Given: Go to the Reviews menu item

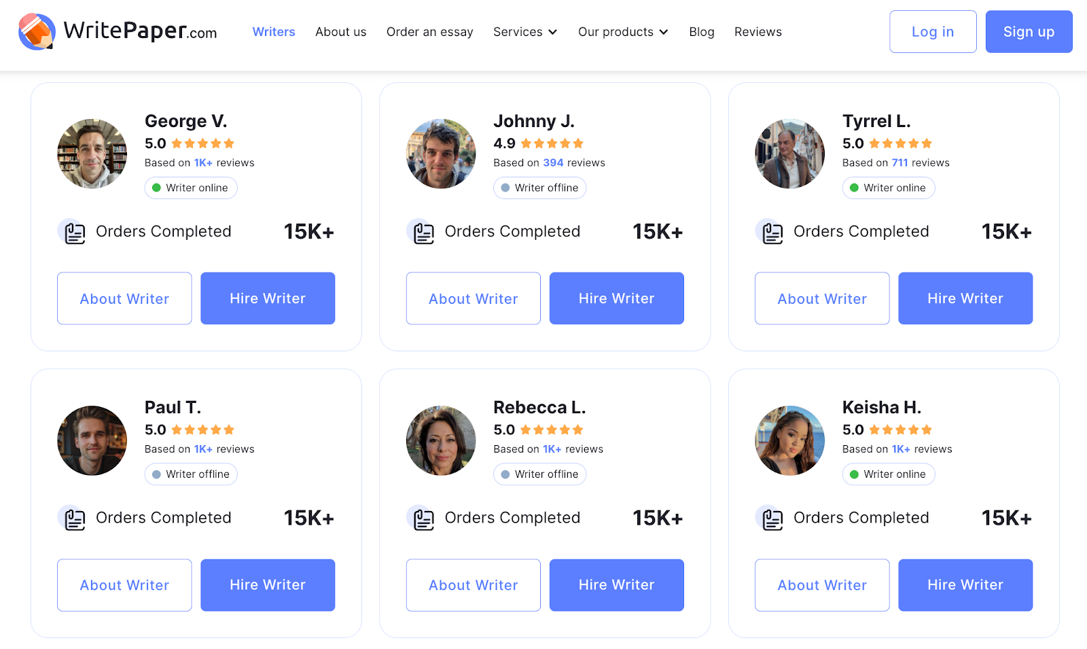Looking at the screenshot, I should tap(758, 32).
